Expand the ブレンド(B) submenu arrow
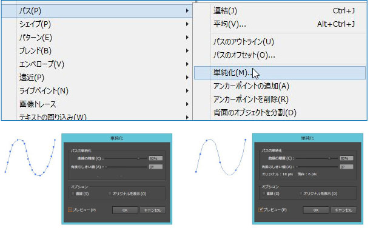The image size is (376, 236). point(187,51)
